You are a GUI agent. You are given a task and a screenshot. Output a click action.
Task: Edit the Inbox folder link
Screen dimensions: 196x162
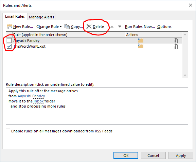[x=39, y=101]
